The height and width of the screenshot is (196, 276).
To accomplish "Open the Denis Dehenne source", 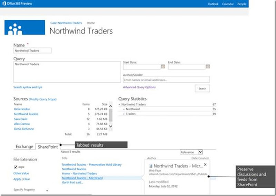I will (x=24, y=129).
